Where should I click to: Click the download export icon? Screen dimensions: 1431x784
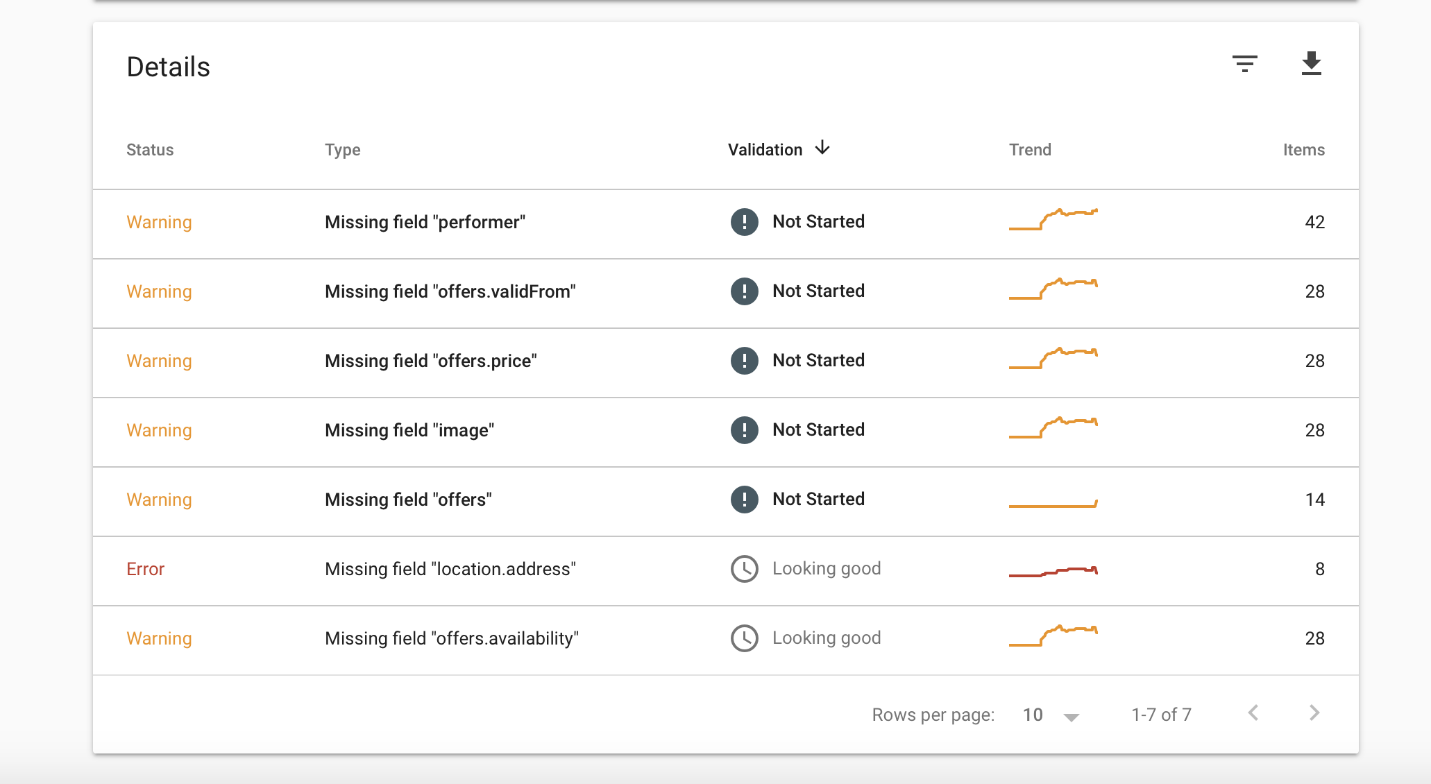[x=1311, y=64]
